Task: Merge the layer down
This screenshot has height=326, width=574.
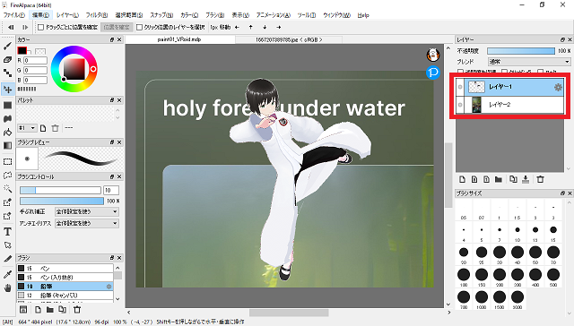Action: (526, 179)
